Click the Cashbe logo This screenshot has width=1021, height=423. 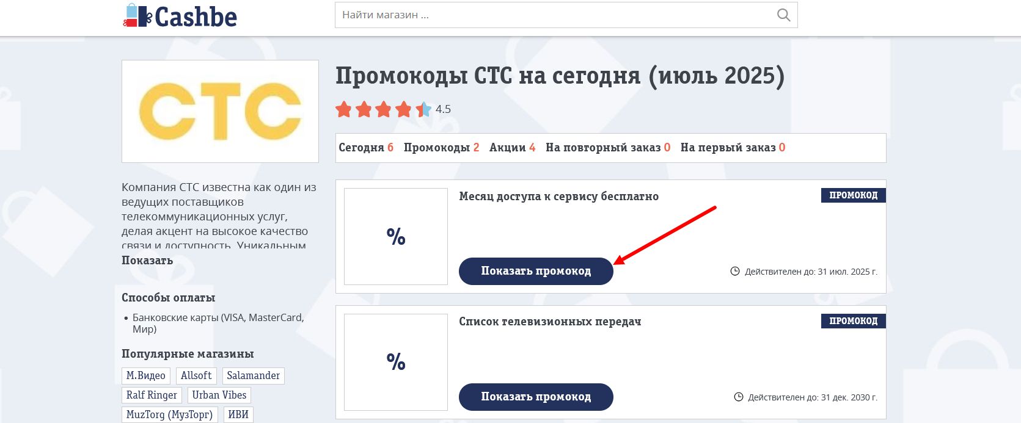click(180, 16)
